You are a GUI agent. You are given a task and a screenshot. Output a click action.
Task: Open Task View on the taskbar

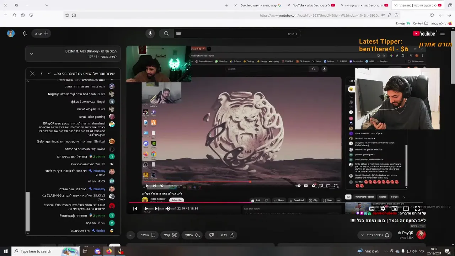[x=85, y=251]
